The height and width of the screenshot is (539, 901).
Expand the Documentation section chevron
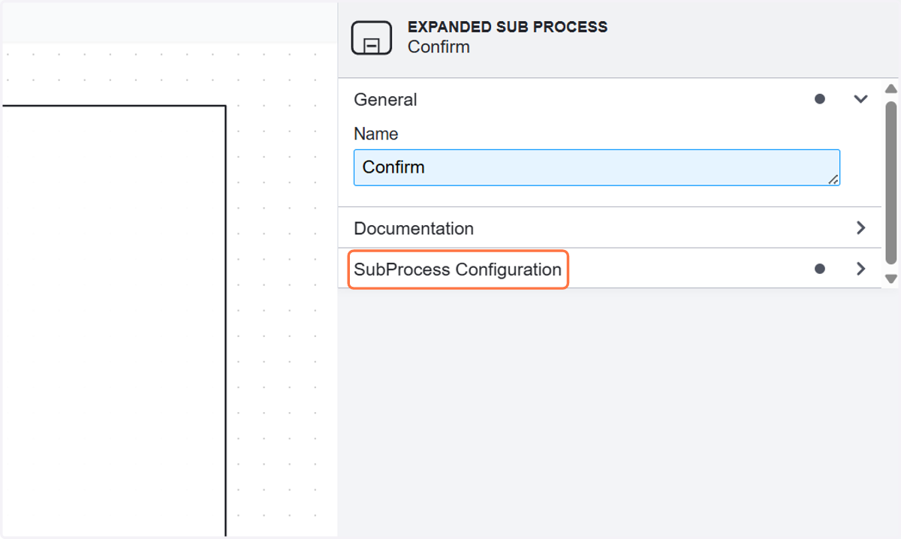[x=861, y=228]
